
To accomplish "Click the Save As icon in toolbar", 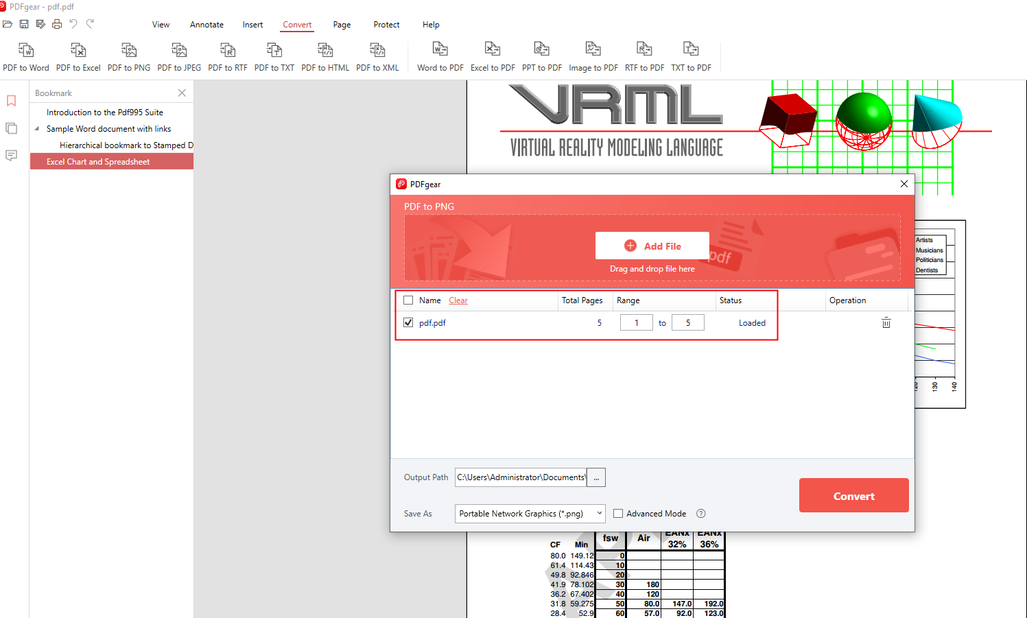I will pyautogui.click(x=40, y=24).
